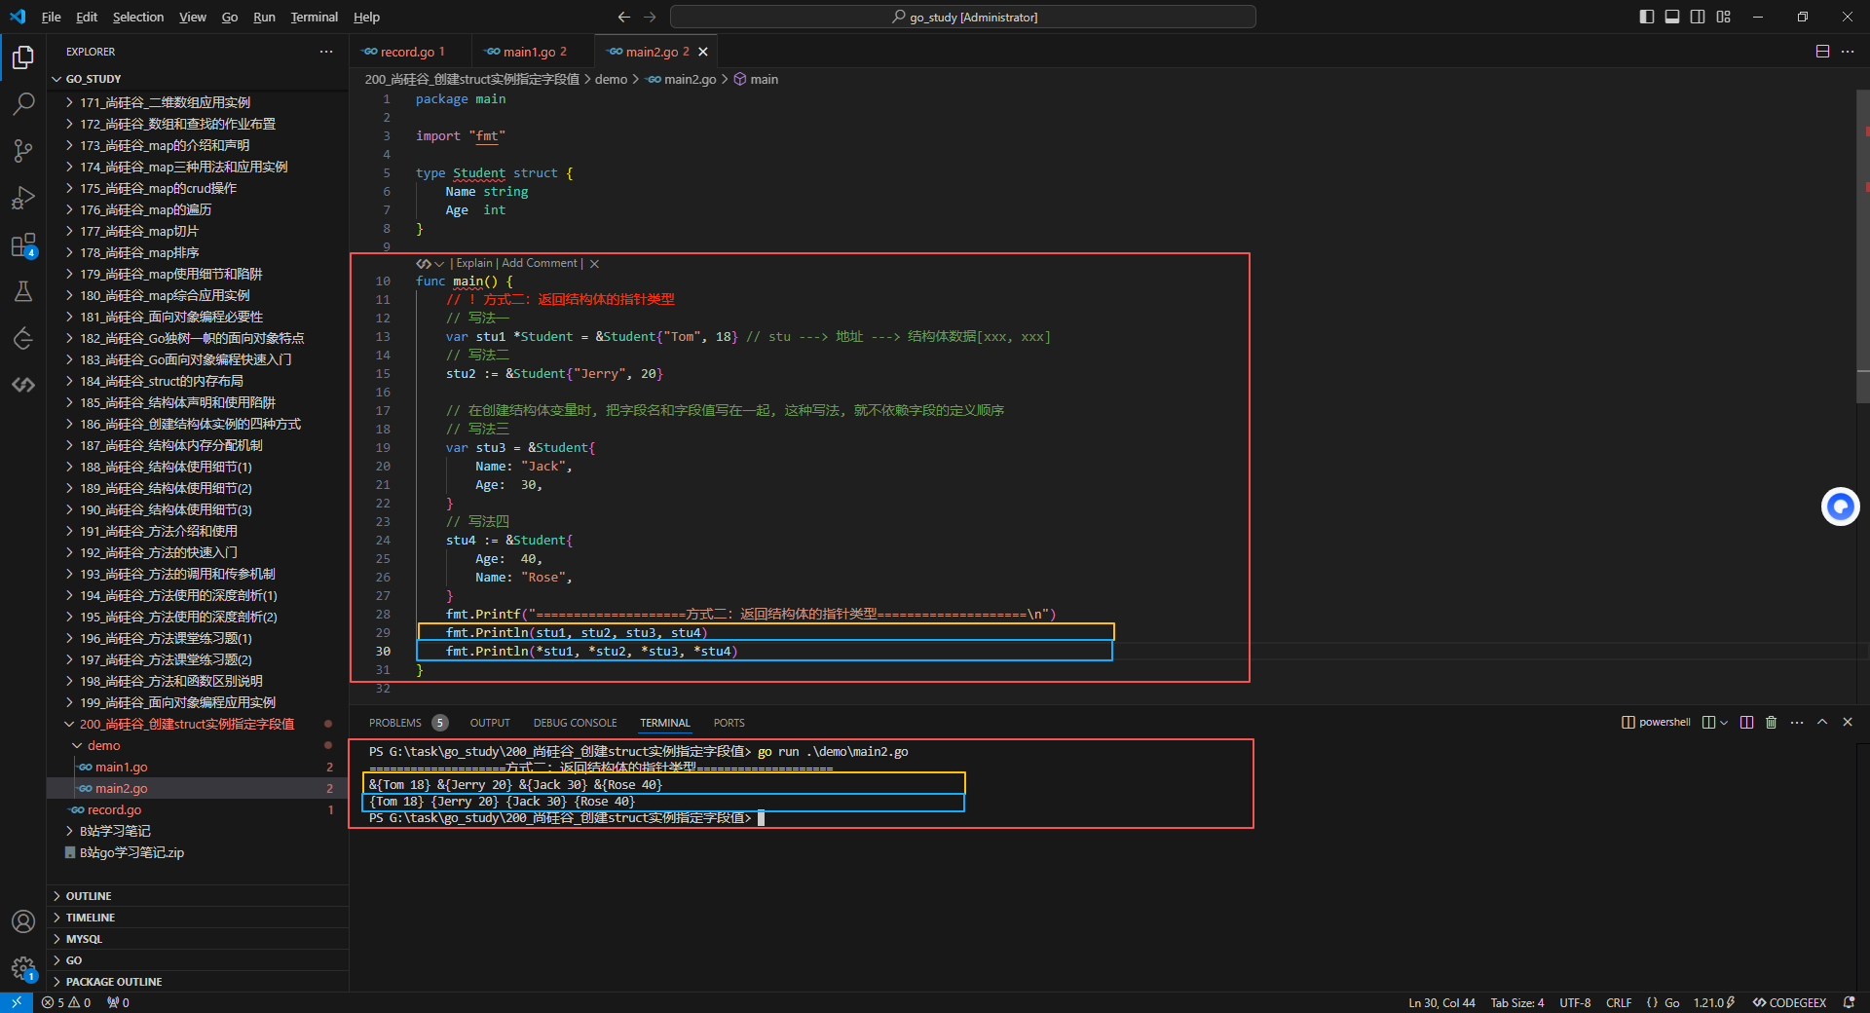Click the Explain code lens link
The image size is (1870, 1013).
[x=474, y=264]
